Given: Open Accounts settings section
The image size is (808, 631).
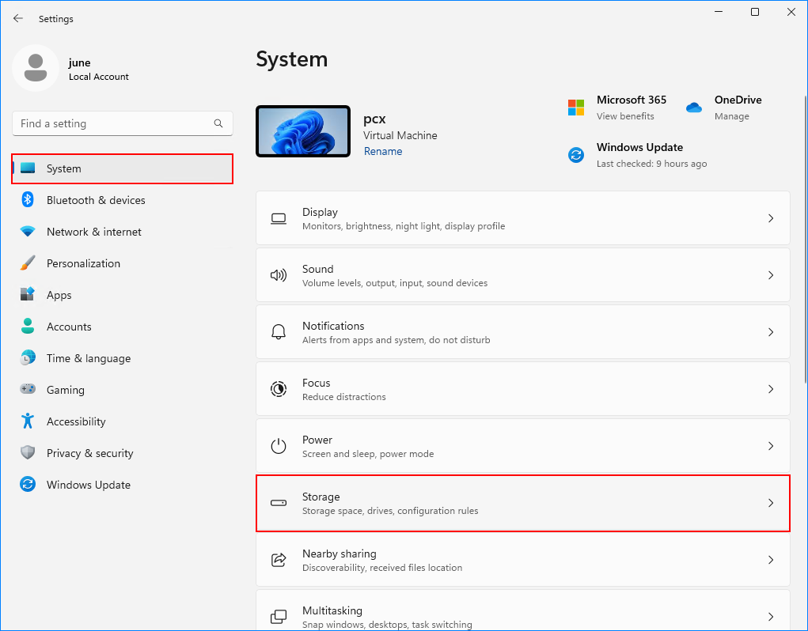Looking at the screenshot, I should tap(123, 327).
